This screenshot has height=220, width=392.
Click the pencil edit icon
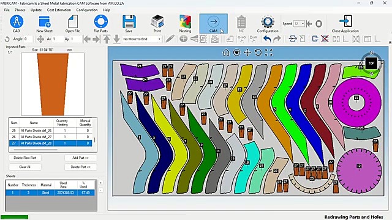pos(170,39)
